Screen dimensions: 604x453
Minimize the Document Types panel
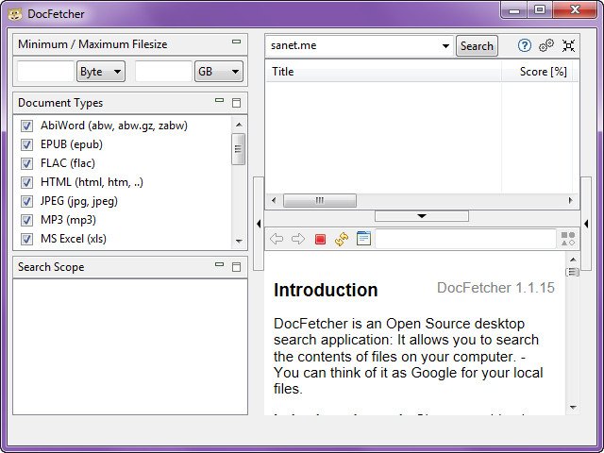[x=219, y=100]
